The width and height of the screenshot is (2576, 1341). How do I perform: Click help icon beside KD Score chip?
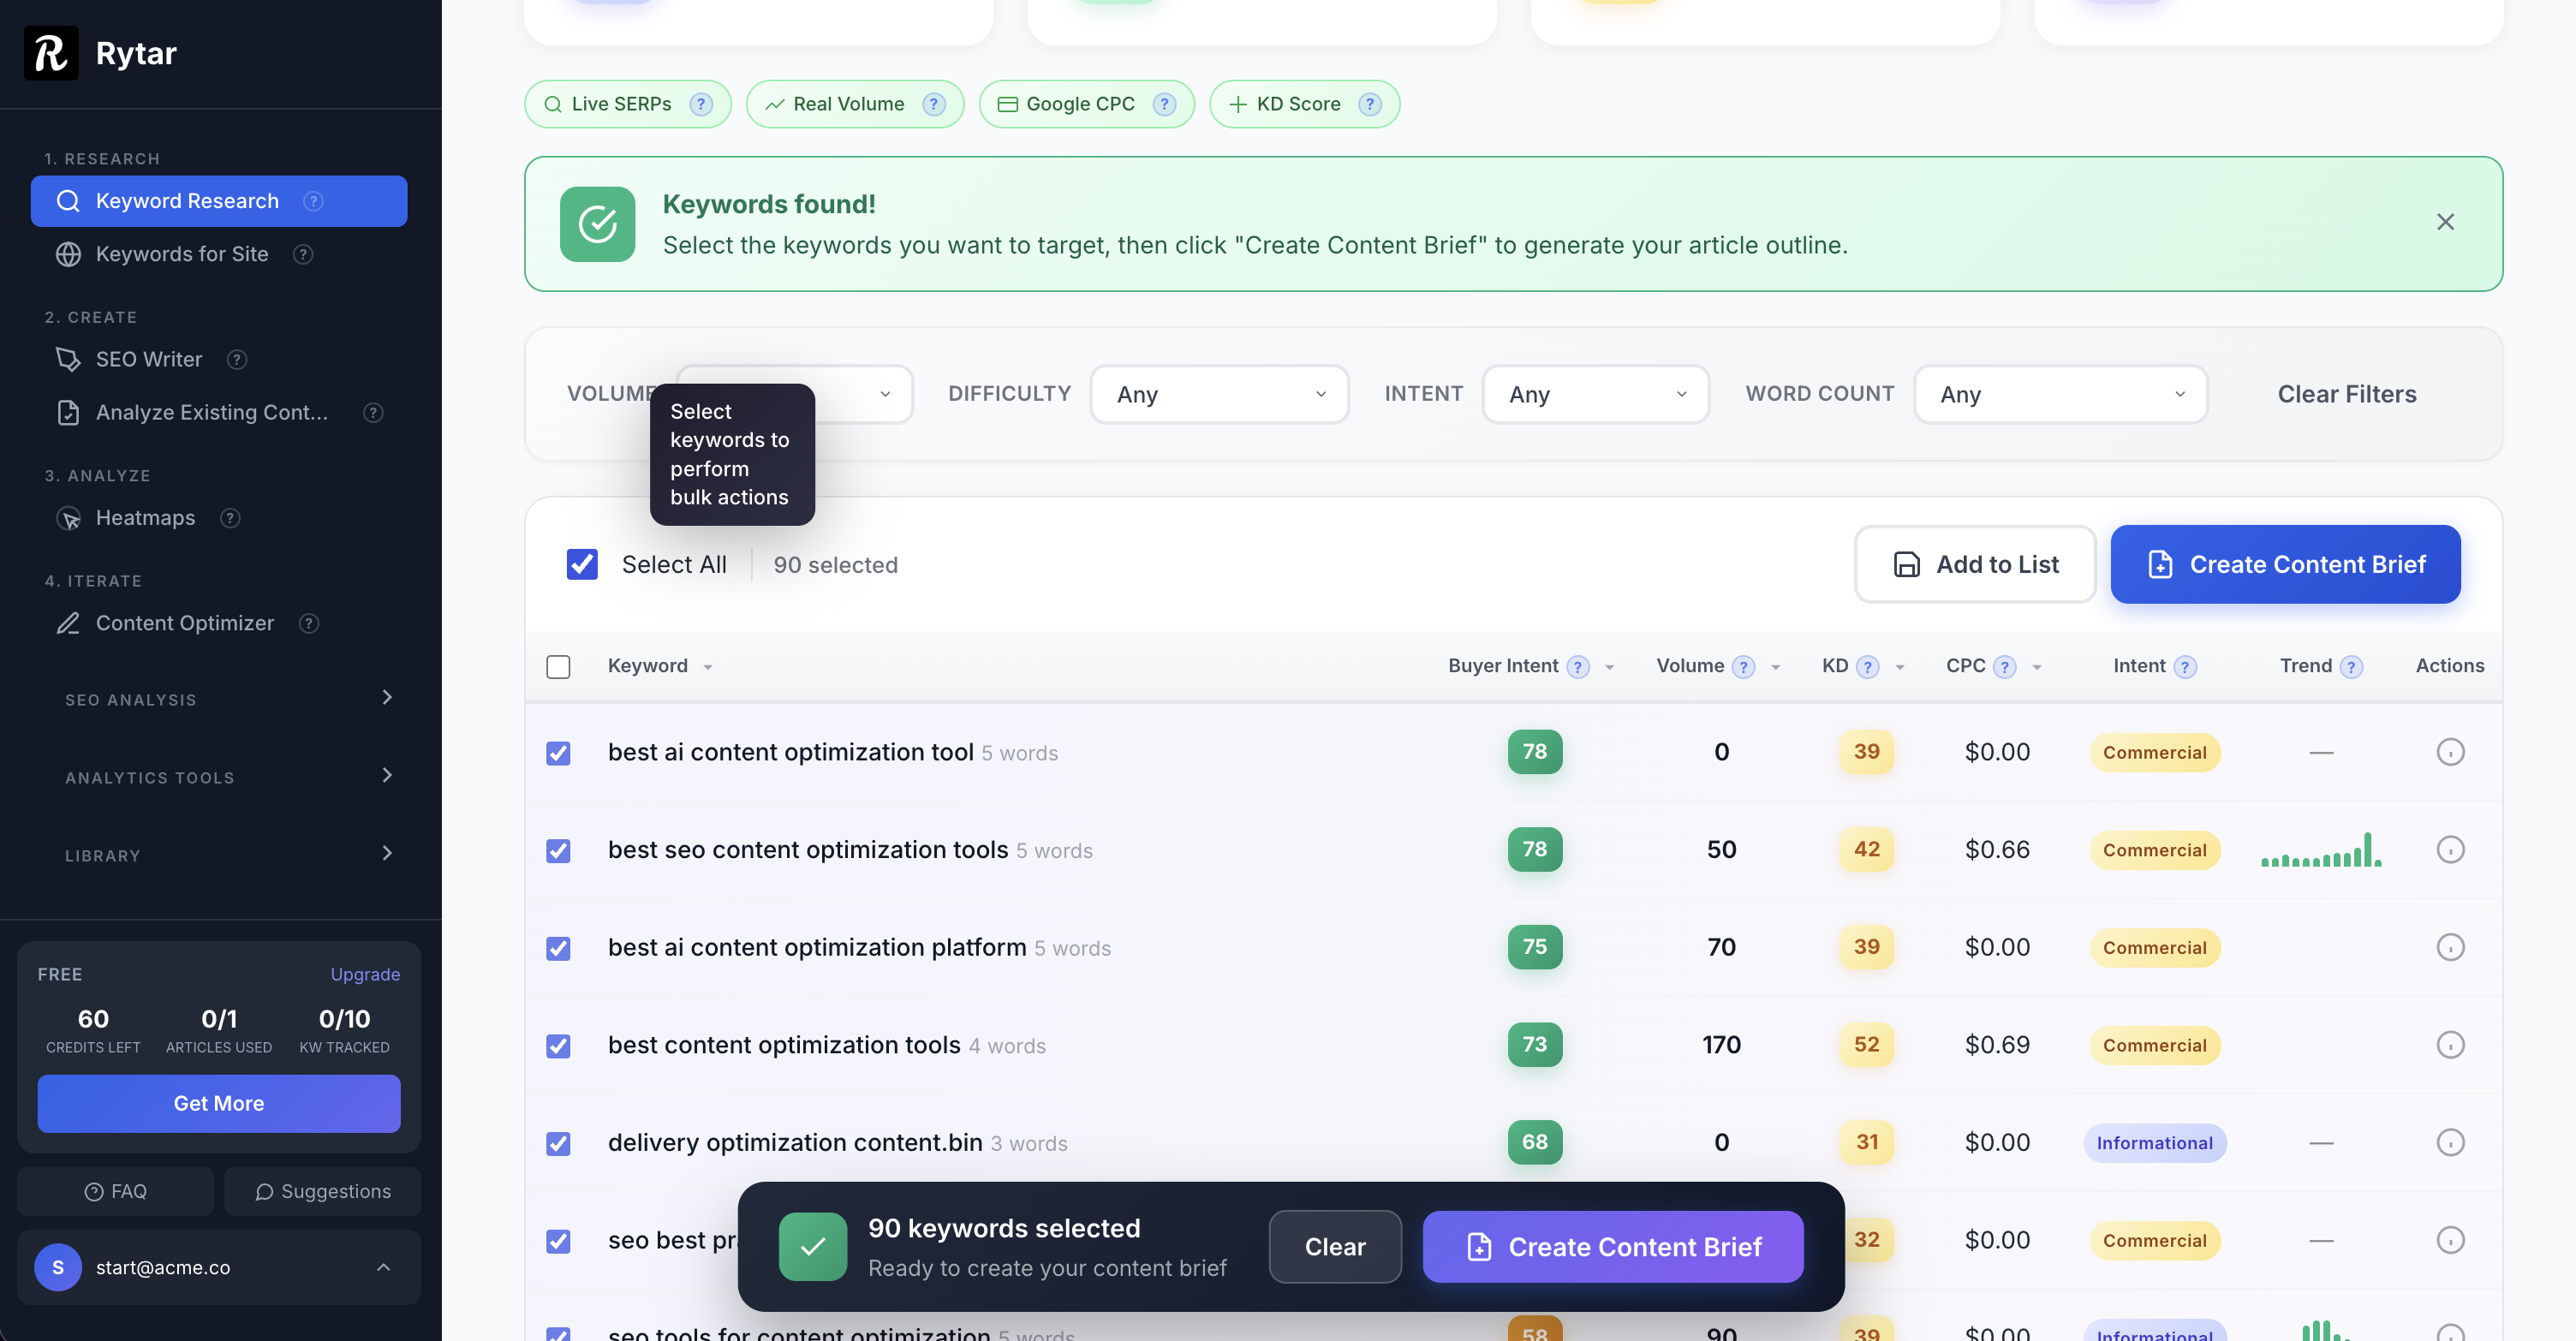[1370, 104]
